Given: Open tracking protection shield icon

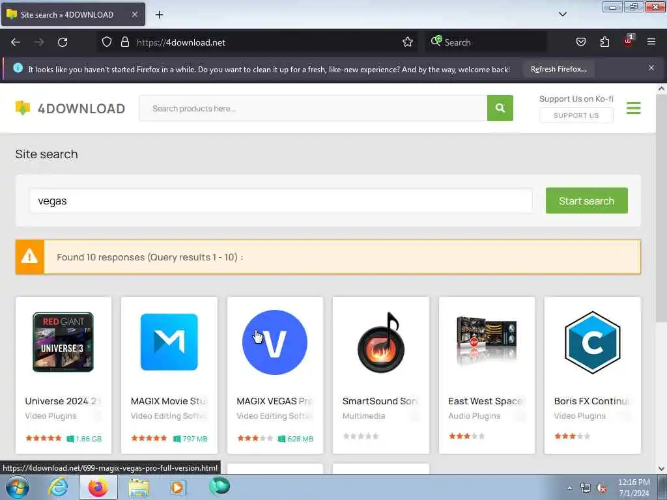Looking at the screenshot, I should tap(107, 42).
